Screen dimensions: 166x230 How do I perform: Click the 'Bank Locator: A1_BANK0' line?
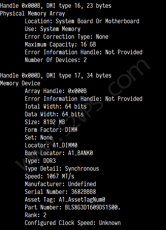(x=59, y=153)
